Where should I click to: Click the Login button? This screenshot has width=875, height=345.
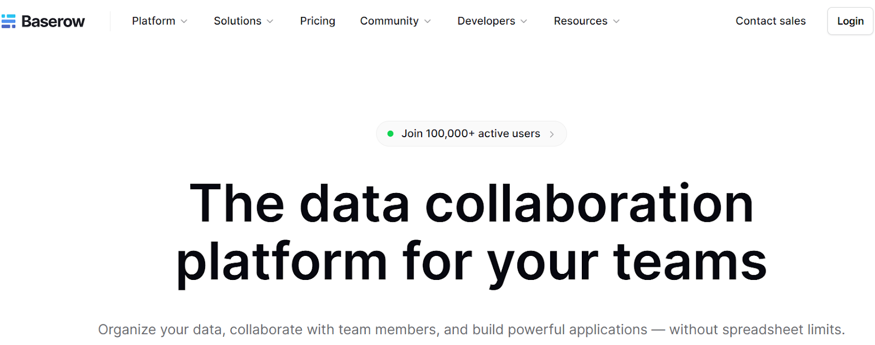850,21
